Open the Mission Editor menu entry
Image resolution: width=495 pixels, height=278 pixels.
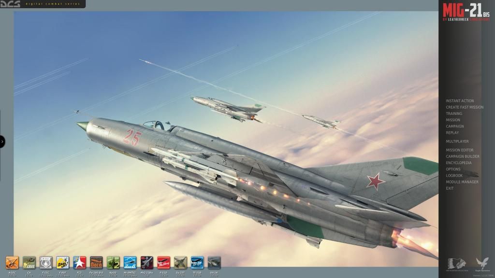tap(460, 150)
